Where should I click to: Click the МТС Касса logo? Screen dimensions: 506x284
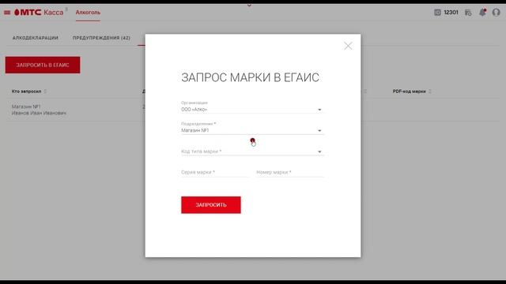39,13
